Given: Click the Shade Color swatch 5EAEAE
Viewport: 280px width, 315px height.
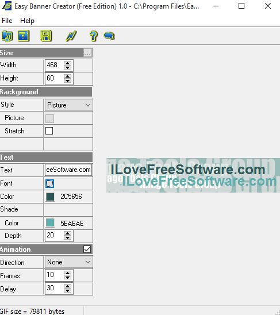Looking at the screenshot, I should coord(50,223).
